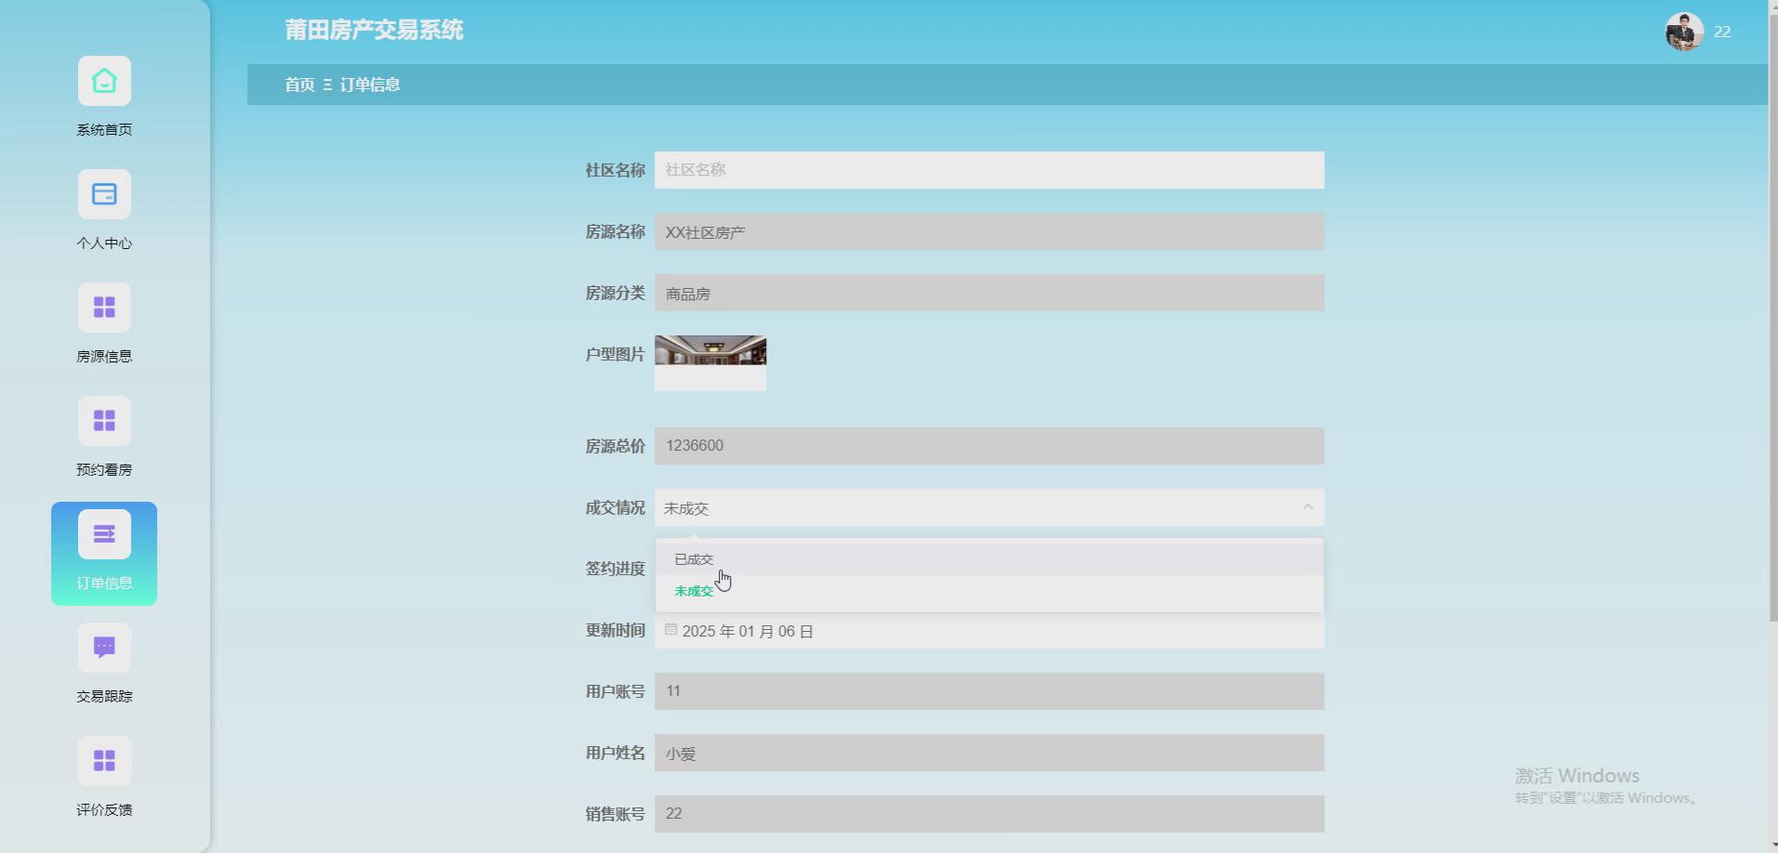Viewport: 1778px width, 853px height.
Task: Click the 成交情况 label
Action: (615, 507)
